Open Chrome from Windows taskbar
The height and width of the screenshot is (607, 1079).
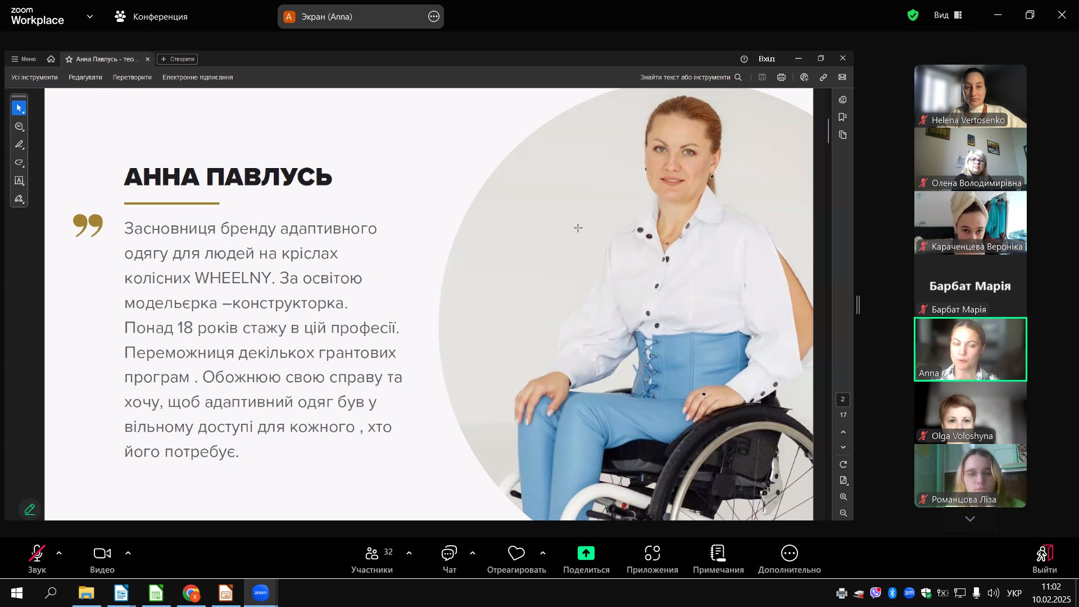191,593
